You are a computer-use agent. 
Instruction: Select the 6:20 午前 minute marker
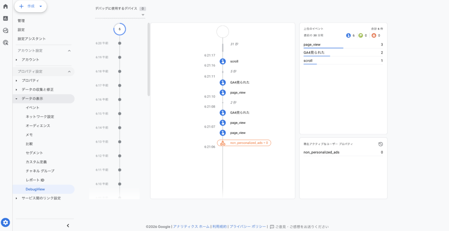120,43
